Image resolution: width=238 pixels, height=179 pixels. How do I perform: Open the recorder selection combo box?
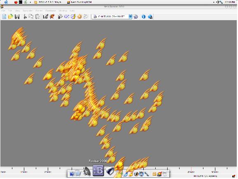coord(112,16)
